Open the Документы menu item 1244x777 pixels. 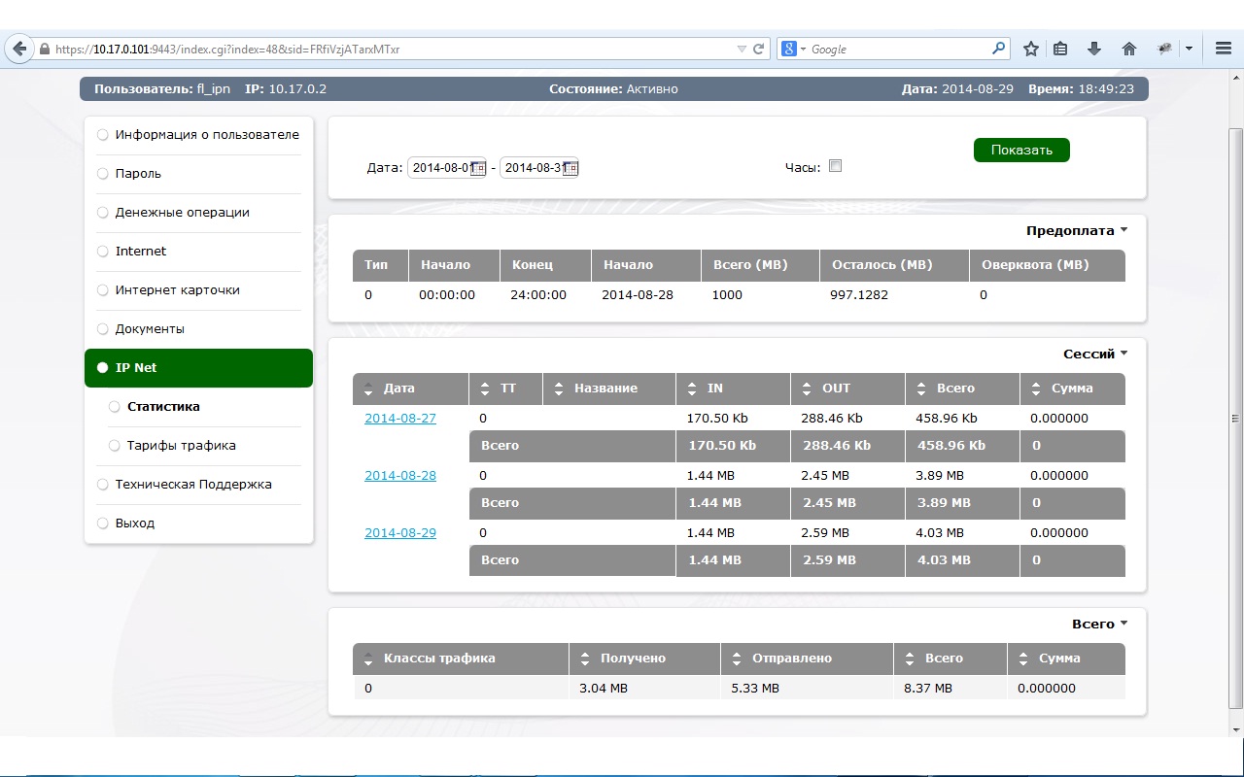[x=150, y=329]
